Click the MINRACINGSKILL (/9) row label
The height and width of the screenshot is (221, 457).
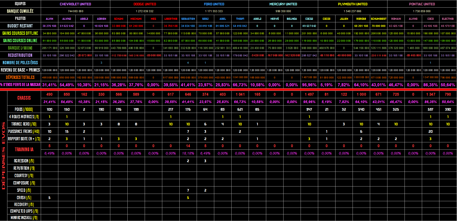point(24,218)
